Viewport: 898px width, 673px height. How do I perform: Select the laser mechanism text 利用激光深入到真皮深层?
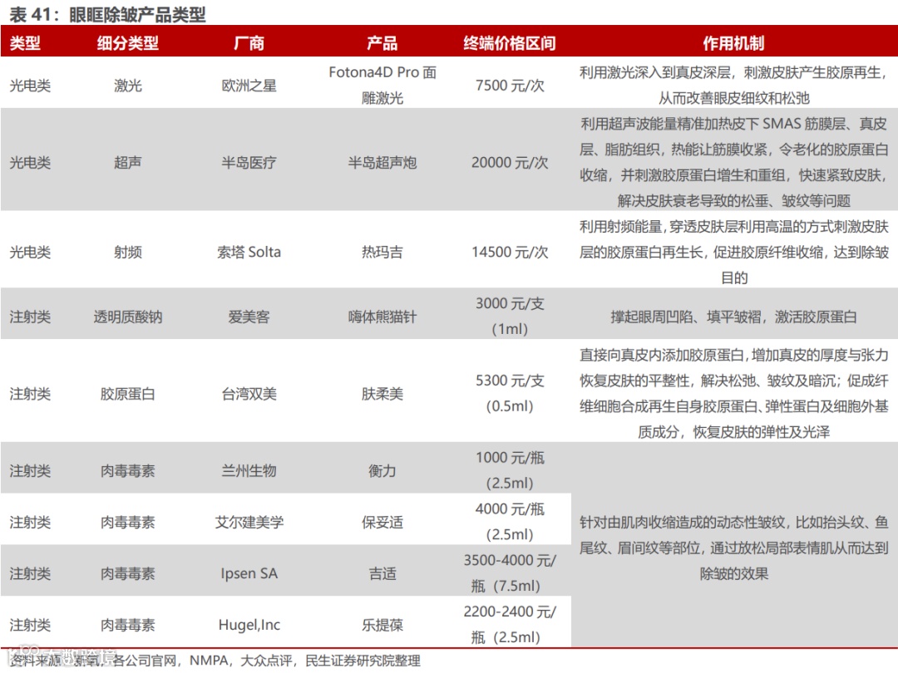(733, 85)
